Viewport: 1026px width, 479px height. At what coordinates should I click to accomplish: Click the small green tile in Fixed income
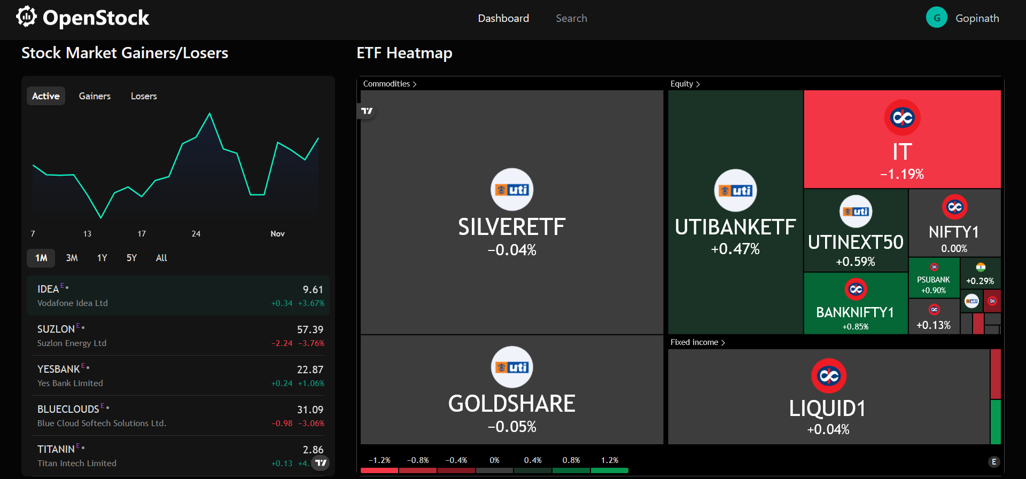tap(996, 422)
